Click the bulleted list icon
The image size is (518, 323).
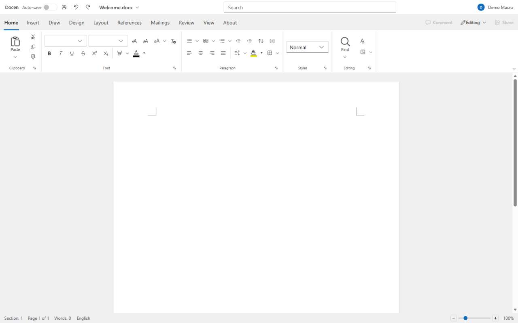(x=189, y=41)
